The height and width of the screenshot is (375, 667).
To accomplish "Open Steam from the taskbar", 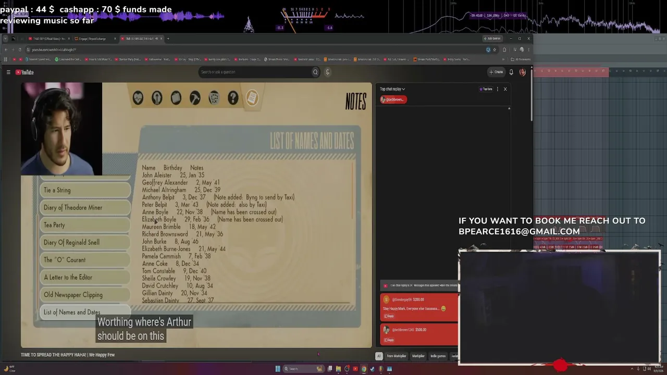I will pos(372,369).
